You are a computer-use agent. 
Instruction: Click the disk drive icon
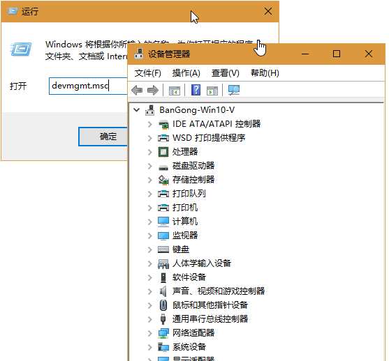pos(163,168)
